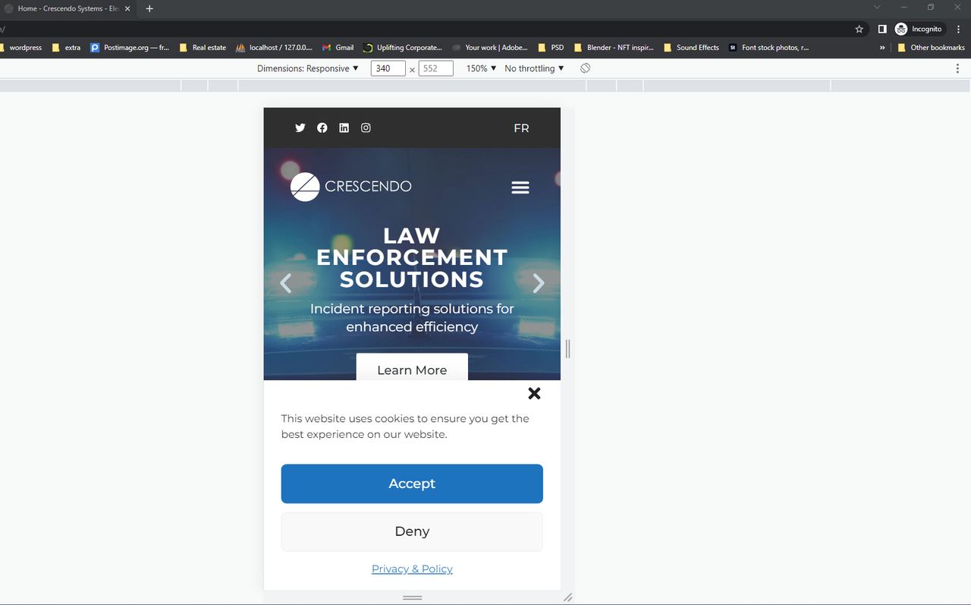This screenshot has width=971, height=605.
Task: Show hidden bookmarks with the chevron
Action: pyautogui.click(x=882, y=47)
